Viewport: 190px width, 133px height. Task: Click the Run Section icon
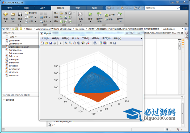click(x=106, y=15)
